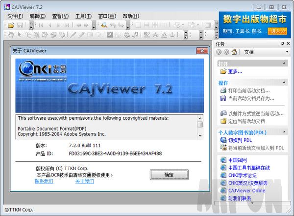The width and height of the screenshot is (294, 216).
Task: Pin the 任务 task pane
Action: click(x=283, y=43)
